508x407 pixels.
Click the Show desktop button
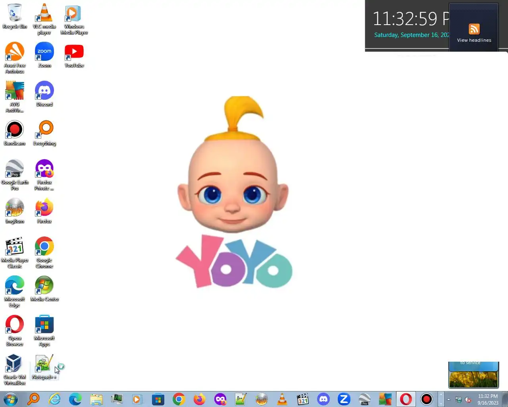coord(505,399)
